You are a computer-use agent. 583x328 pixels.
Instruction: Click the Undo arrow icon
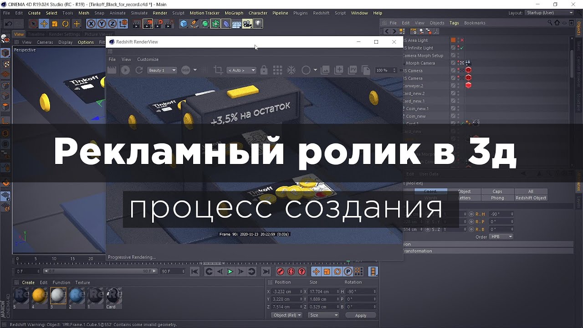[x=8, y=24]
